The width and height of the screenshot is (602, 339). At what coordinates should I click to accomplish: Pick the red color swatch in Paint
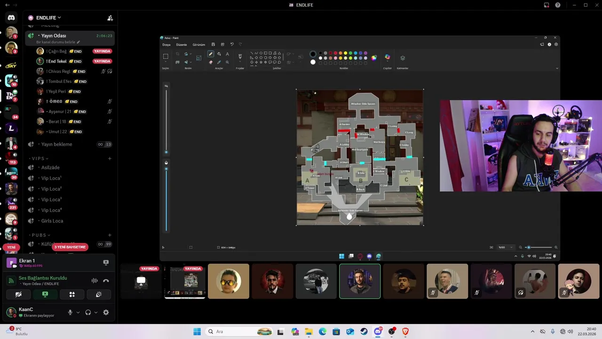335,53
